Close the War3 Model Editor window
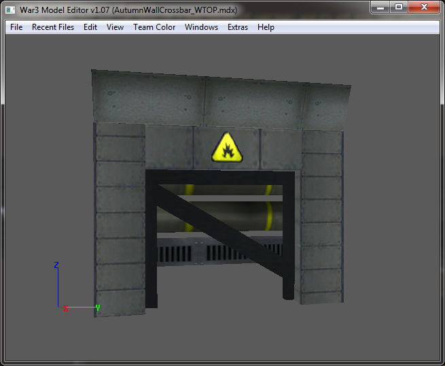Screen dimensions: 445x366 coord(424,7)
